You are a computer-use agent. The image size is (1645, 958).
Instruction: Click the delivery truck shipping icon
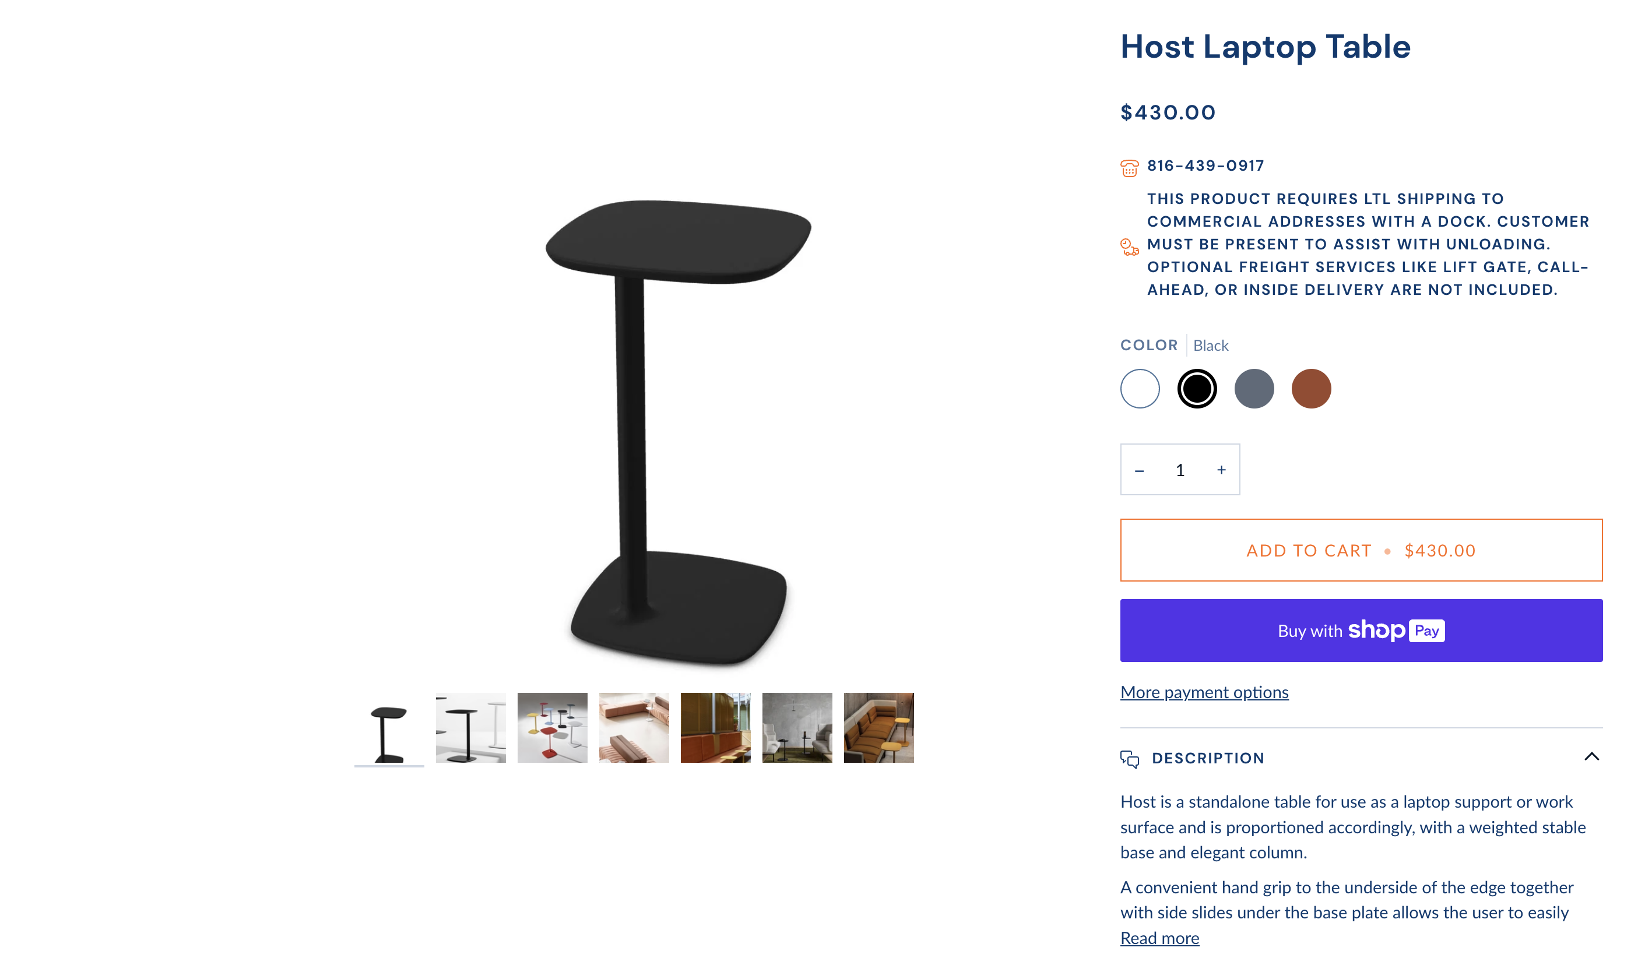1129,246
